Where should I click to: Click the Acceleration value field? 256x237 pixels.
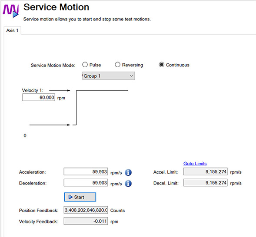pyautogui.click(x=86, y=171)
